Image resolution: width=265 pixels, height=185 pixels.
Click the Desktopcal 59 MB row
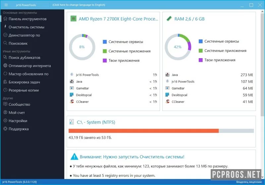click(x=209, y=95)
